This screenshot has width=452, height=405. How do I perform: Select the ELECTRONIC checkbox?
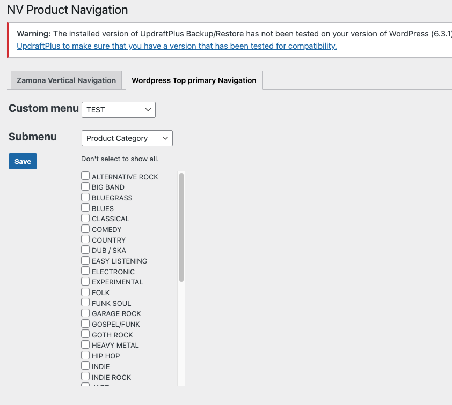click(85, 271)
